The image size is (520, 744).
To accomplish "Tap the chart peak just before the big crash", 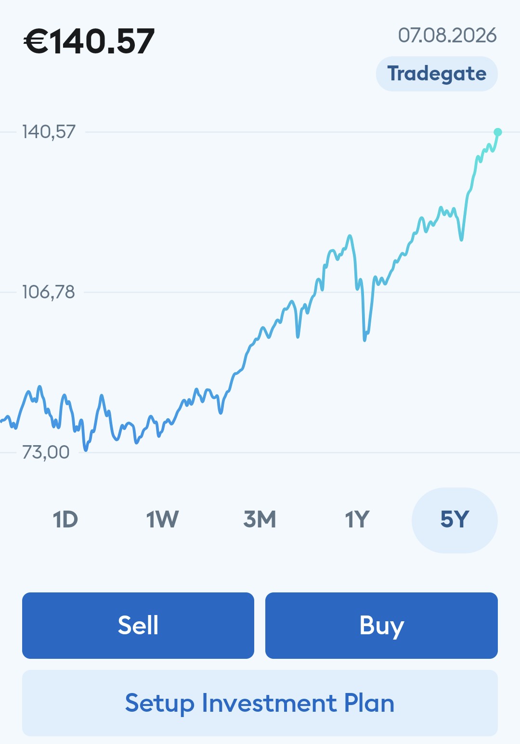I will 350,236.
